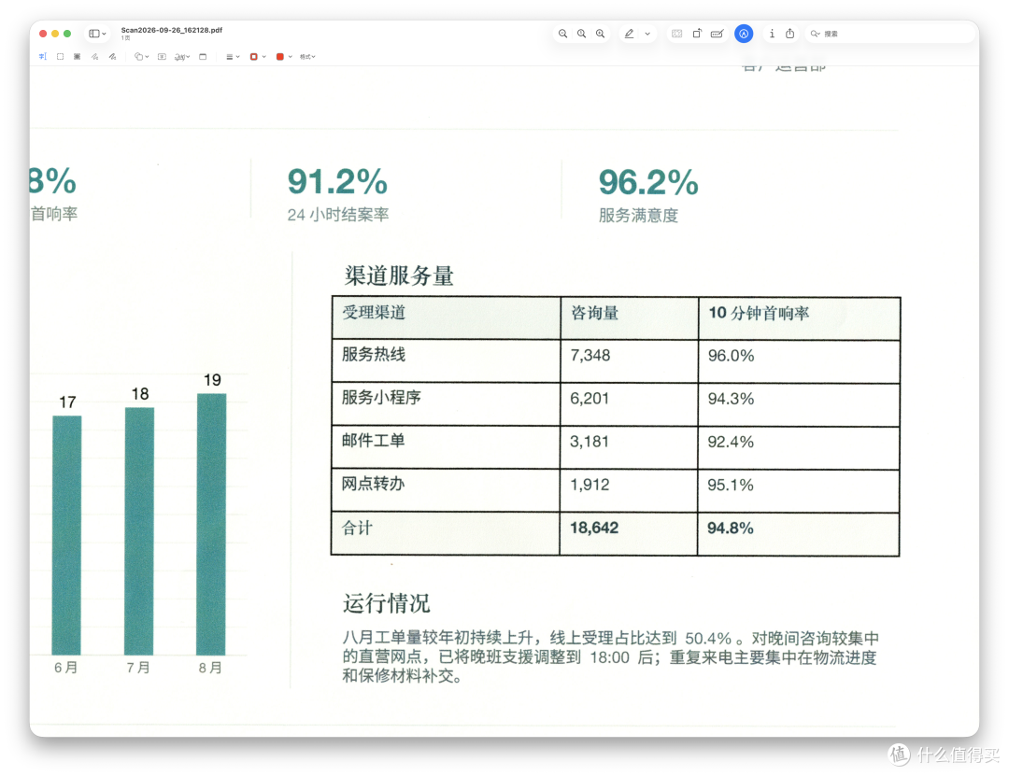1009x776 pixels.
Task: Click the 运行情况 heading
Action: coord(386,603)
